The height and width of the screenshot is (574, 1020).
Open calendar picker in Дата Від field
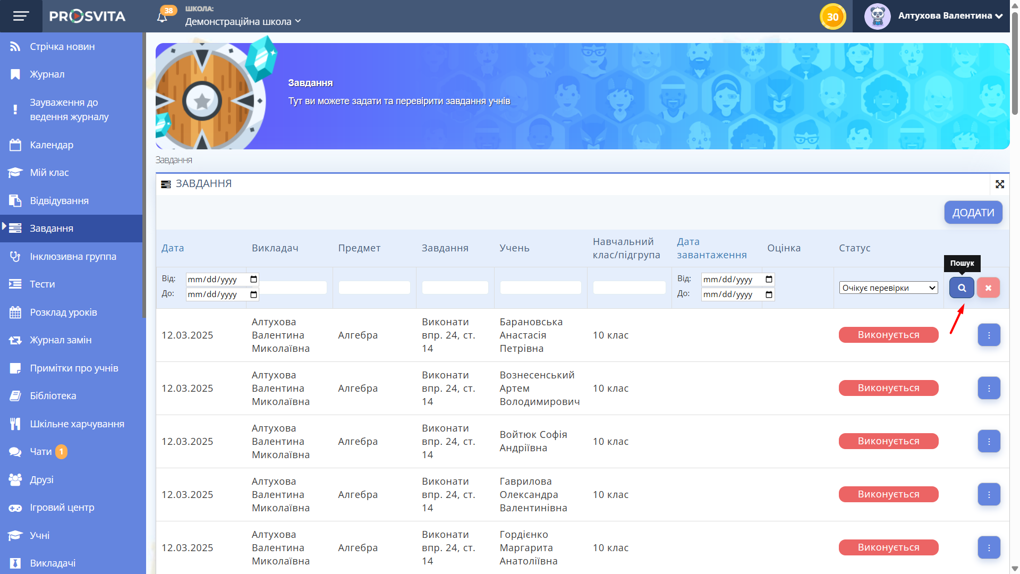[253, 280]
